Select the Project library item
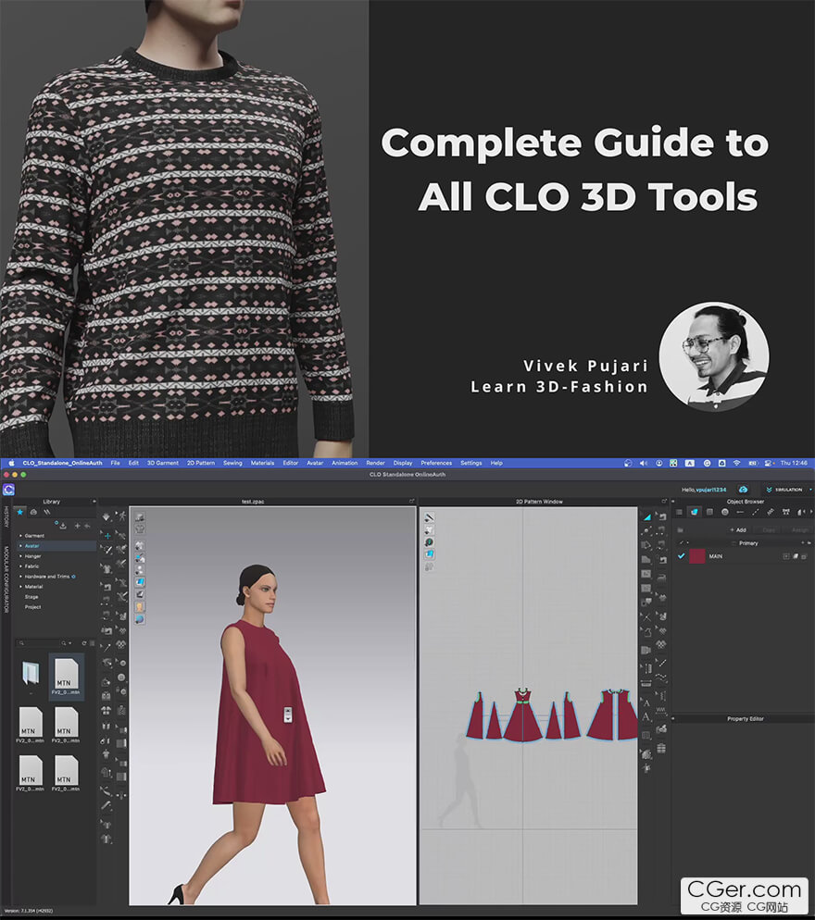Image resolution: width=815 pixels, height=920 pixels. (33, 606)
